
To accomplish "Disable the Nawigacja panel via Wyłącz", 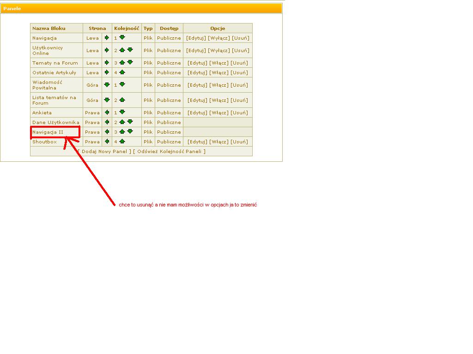I will click(218, 38).
